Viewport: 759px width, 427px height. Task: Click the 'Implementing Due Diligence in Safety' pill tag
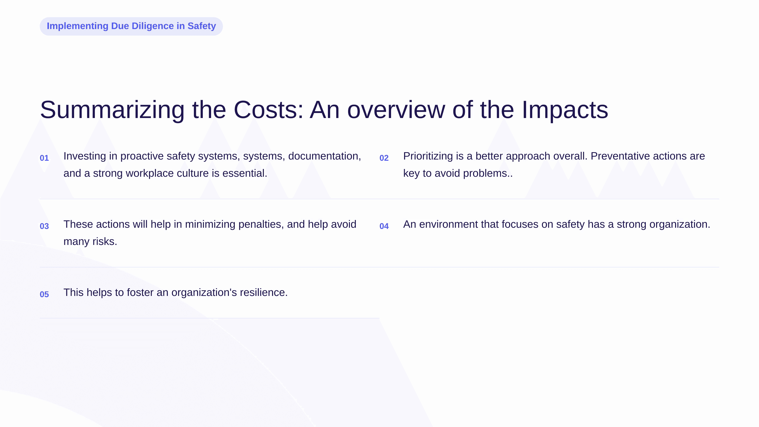point(131,26)
